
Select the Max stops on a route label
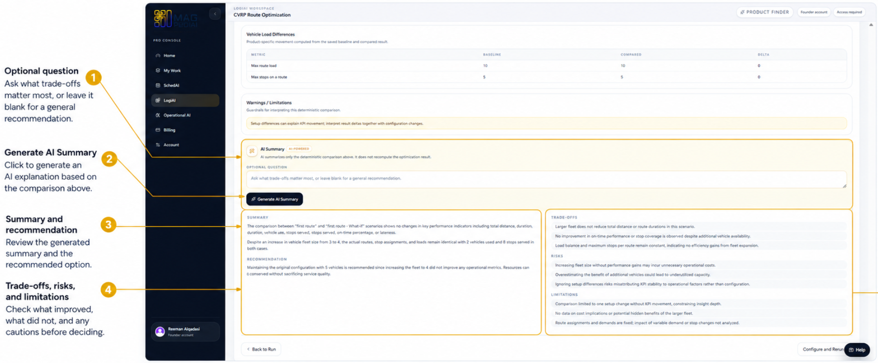(x=269, y=77)
